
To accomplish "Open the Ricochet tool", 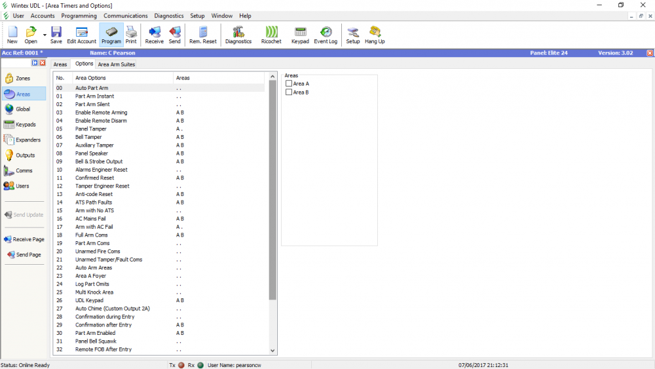I will tap(271, 34).
